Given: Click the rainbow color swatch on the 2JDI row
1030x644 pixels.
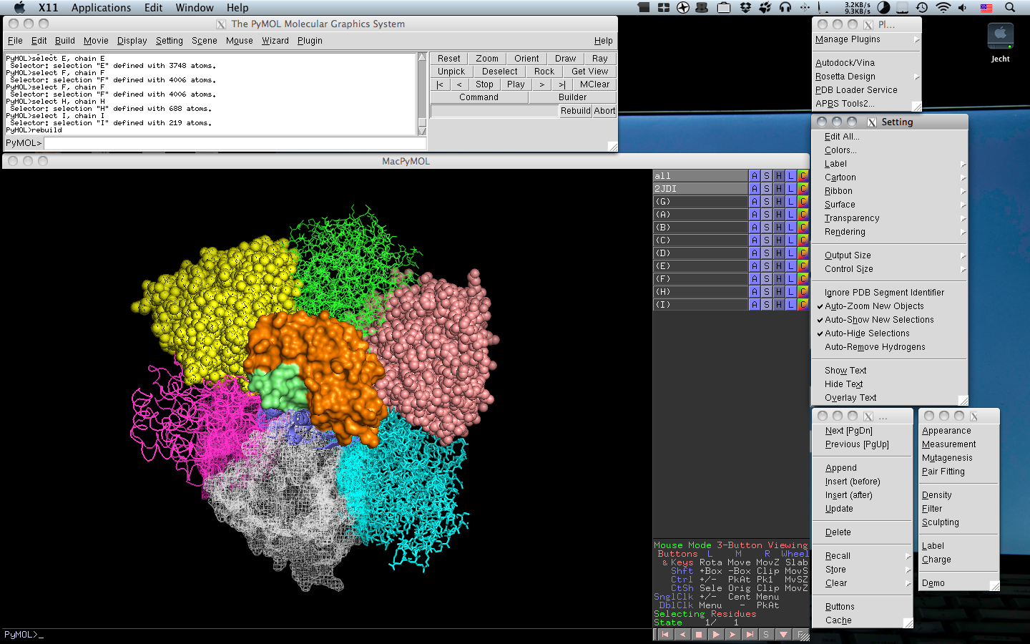Looking at the screenshot, I should coord(802,188).
